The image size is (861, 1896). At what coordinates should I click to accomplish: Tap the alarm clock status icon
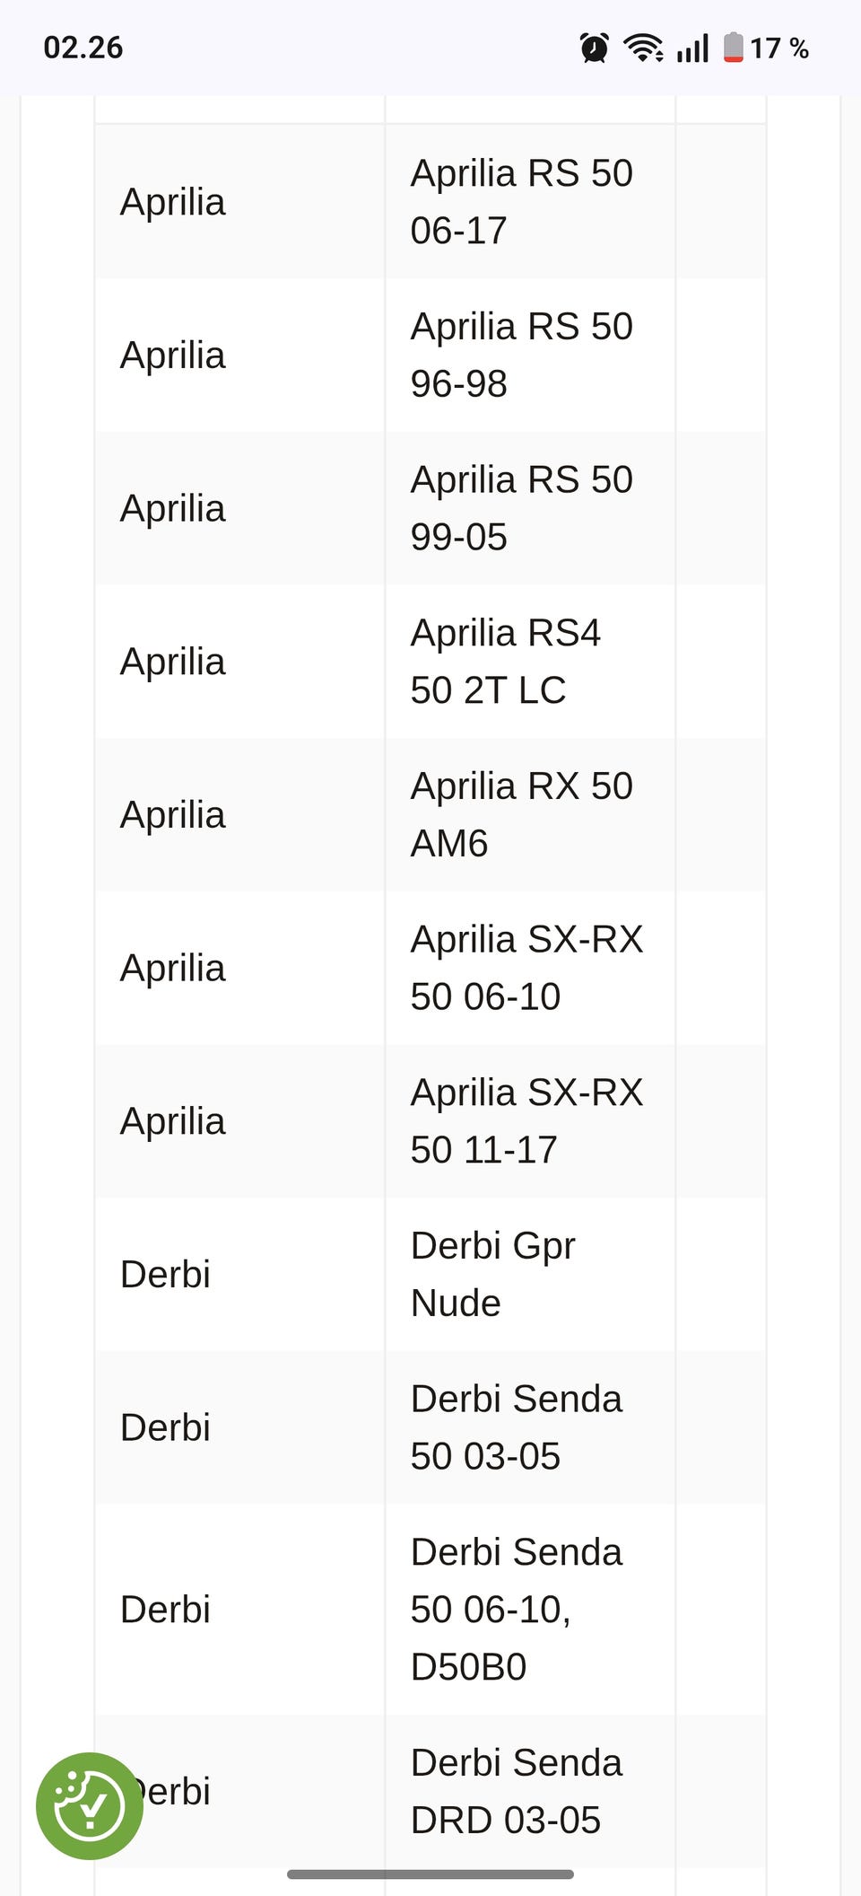tap(594, 48)
